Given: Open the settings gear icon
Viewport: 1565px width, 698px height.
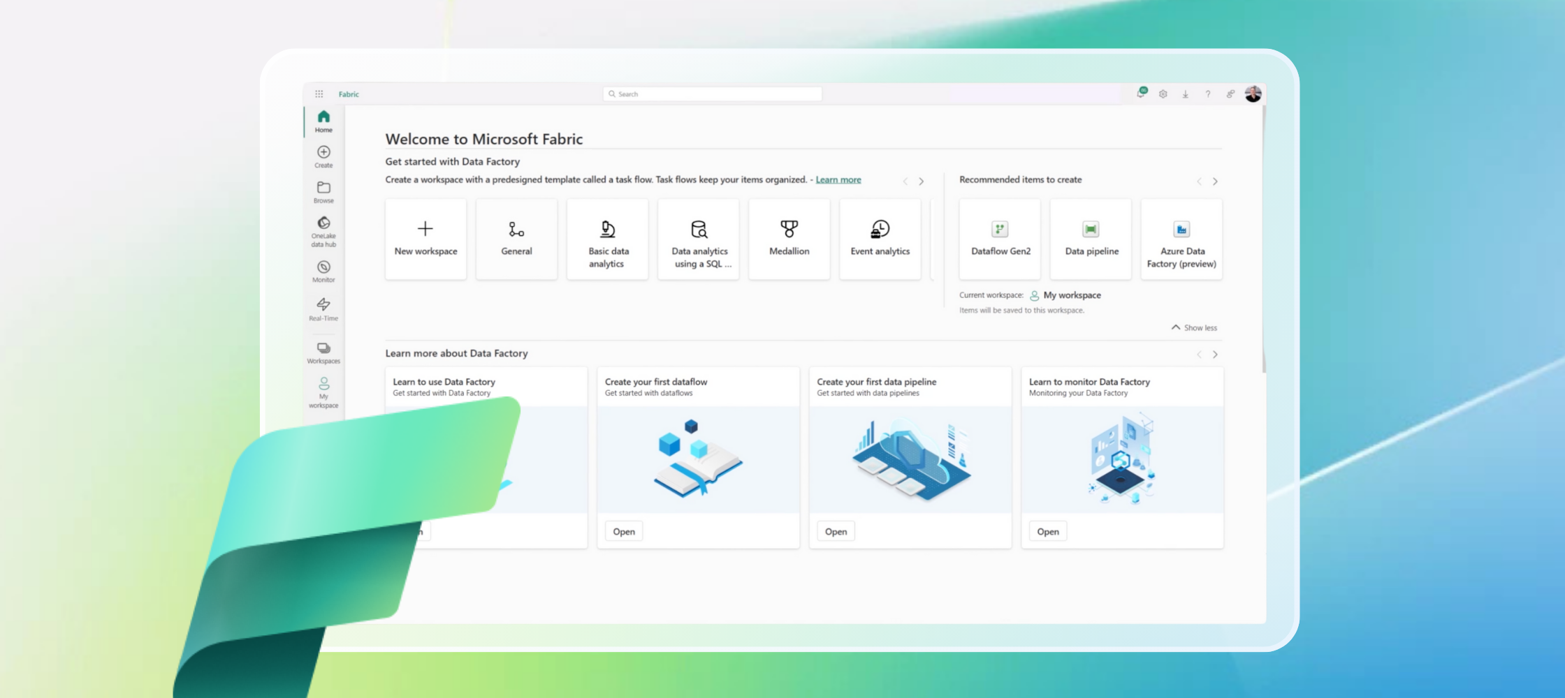Looking at the screenshot, I should coord(1163,94).
